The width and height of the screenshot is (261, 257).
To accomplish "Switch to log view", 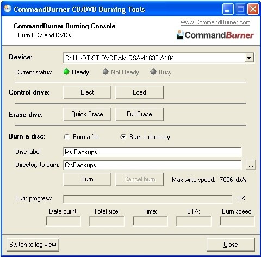I will (33, 245).
